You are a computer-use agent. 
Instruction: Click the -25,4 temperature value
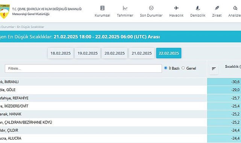coord(235,106)
